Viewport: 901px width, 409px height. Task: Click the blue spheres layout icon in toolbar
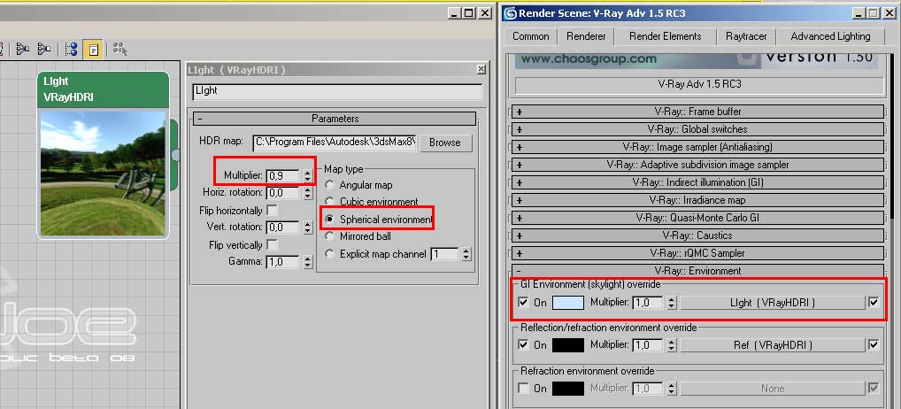72,49
